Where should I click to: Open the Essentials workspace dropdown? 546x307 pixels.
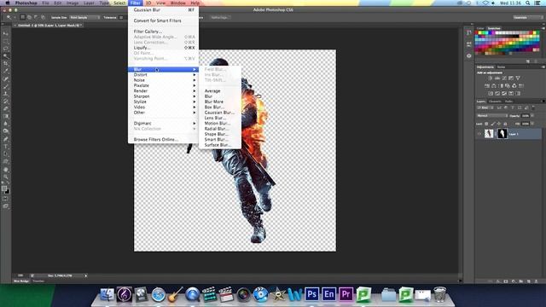click(x=527, y=17)
